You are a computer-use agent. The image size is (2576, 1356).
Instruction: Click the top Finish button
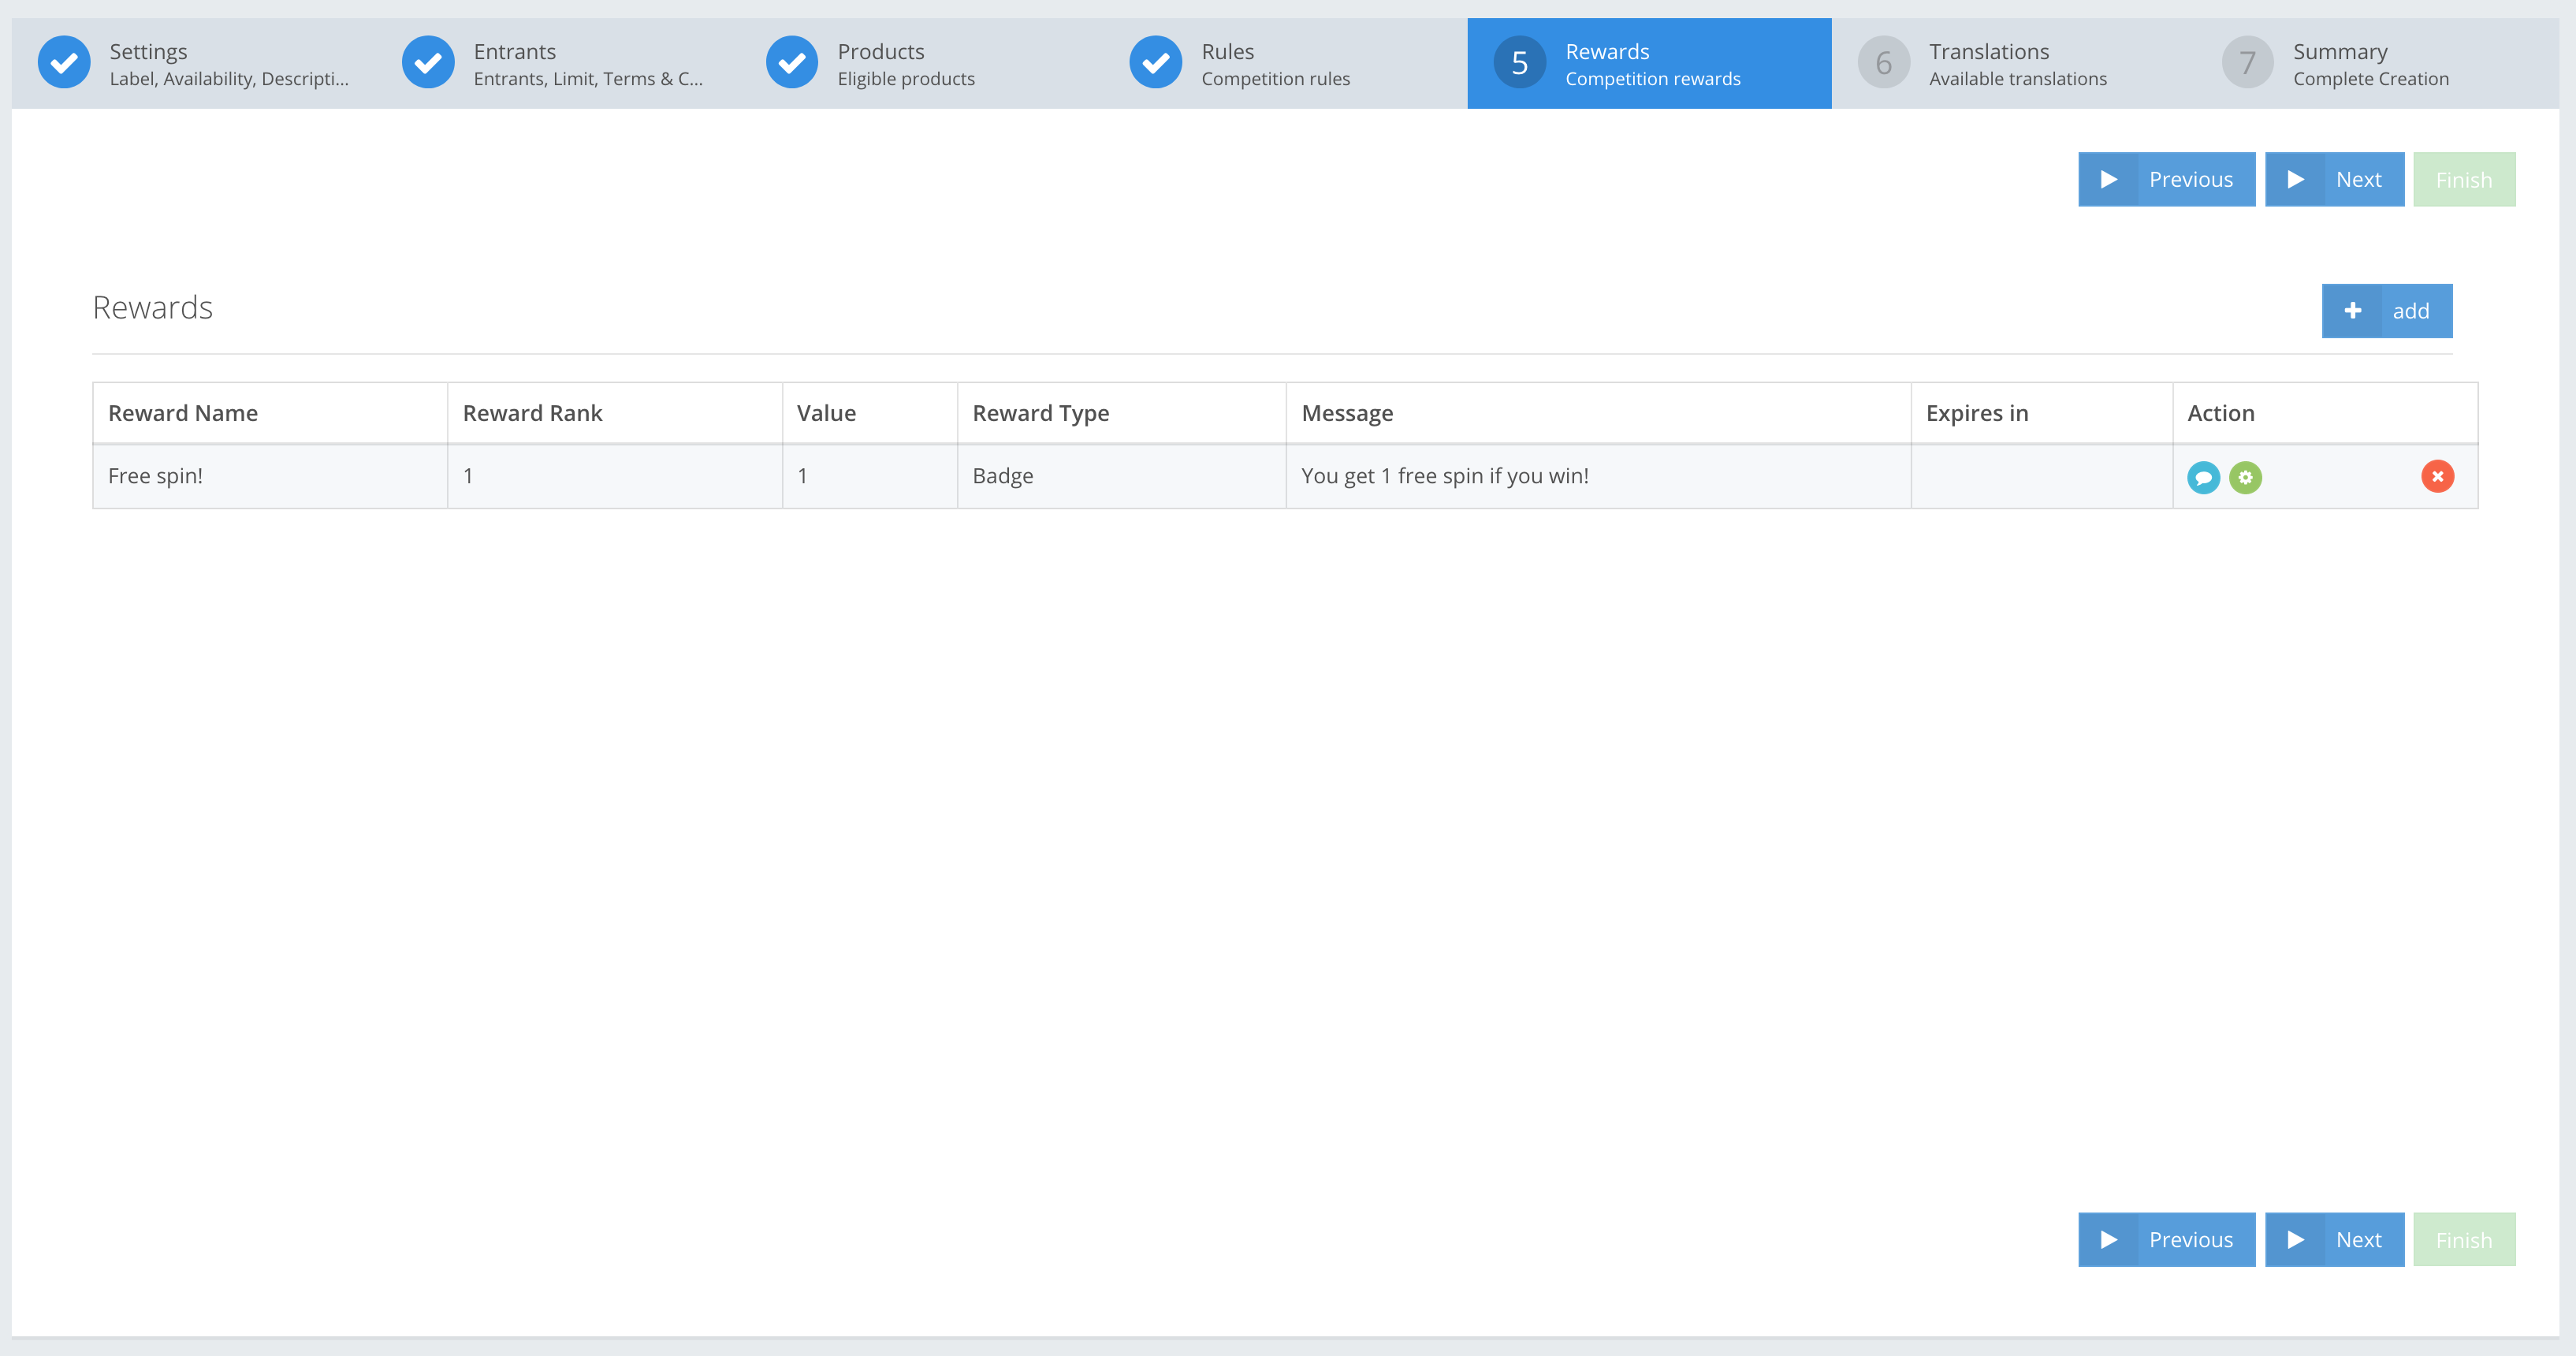click(x=2463, y=180)
